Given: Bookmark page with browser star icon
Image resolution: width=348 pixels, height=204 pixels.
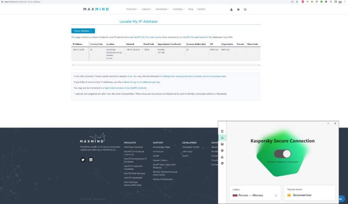Looking at the screenshot, I should tap(297, 1).
